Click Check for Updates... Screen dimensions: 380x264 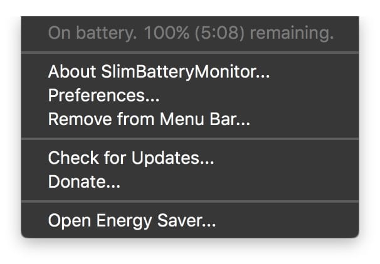131,158
